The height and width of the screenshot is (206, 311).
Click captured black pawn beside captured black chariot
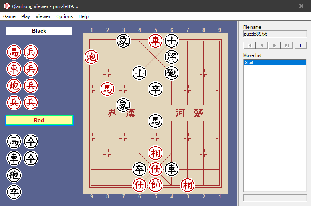(31, 158)
